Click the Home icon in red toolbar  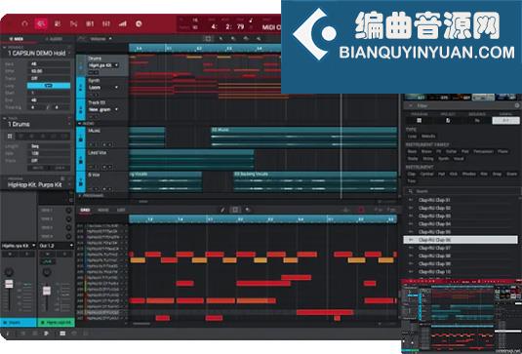tap(24, 23)
